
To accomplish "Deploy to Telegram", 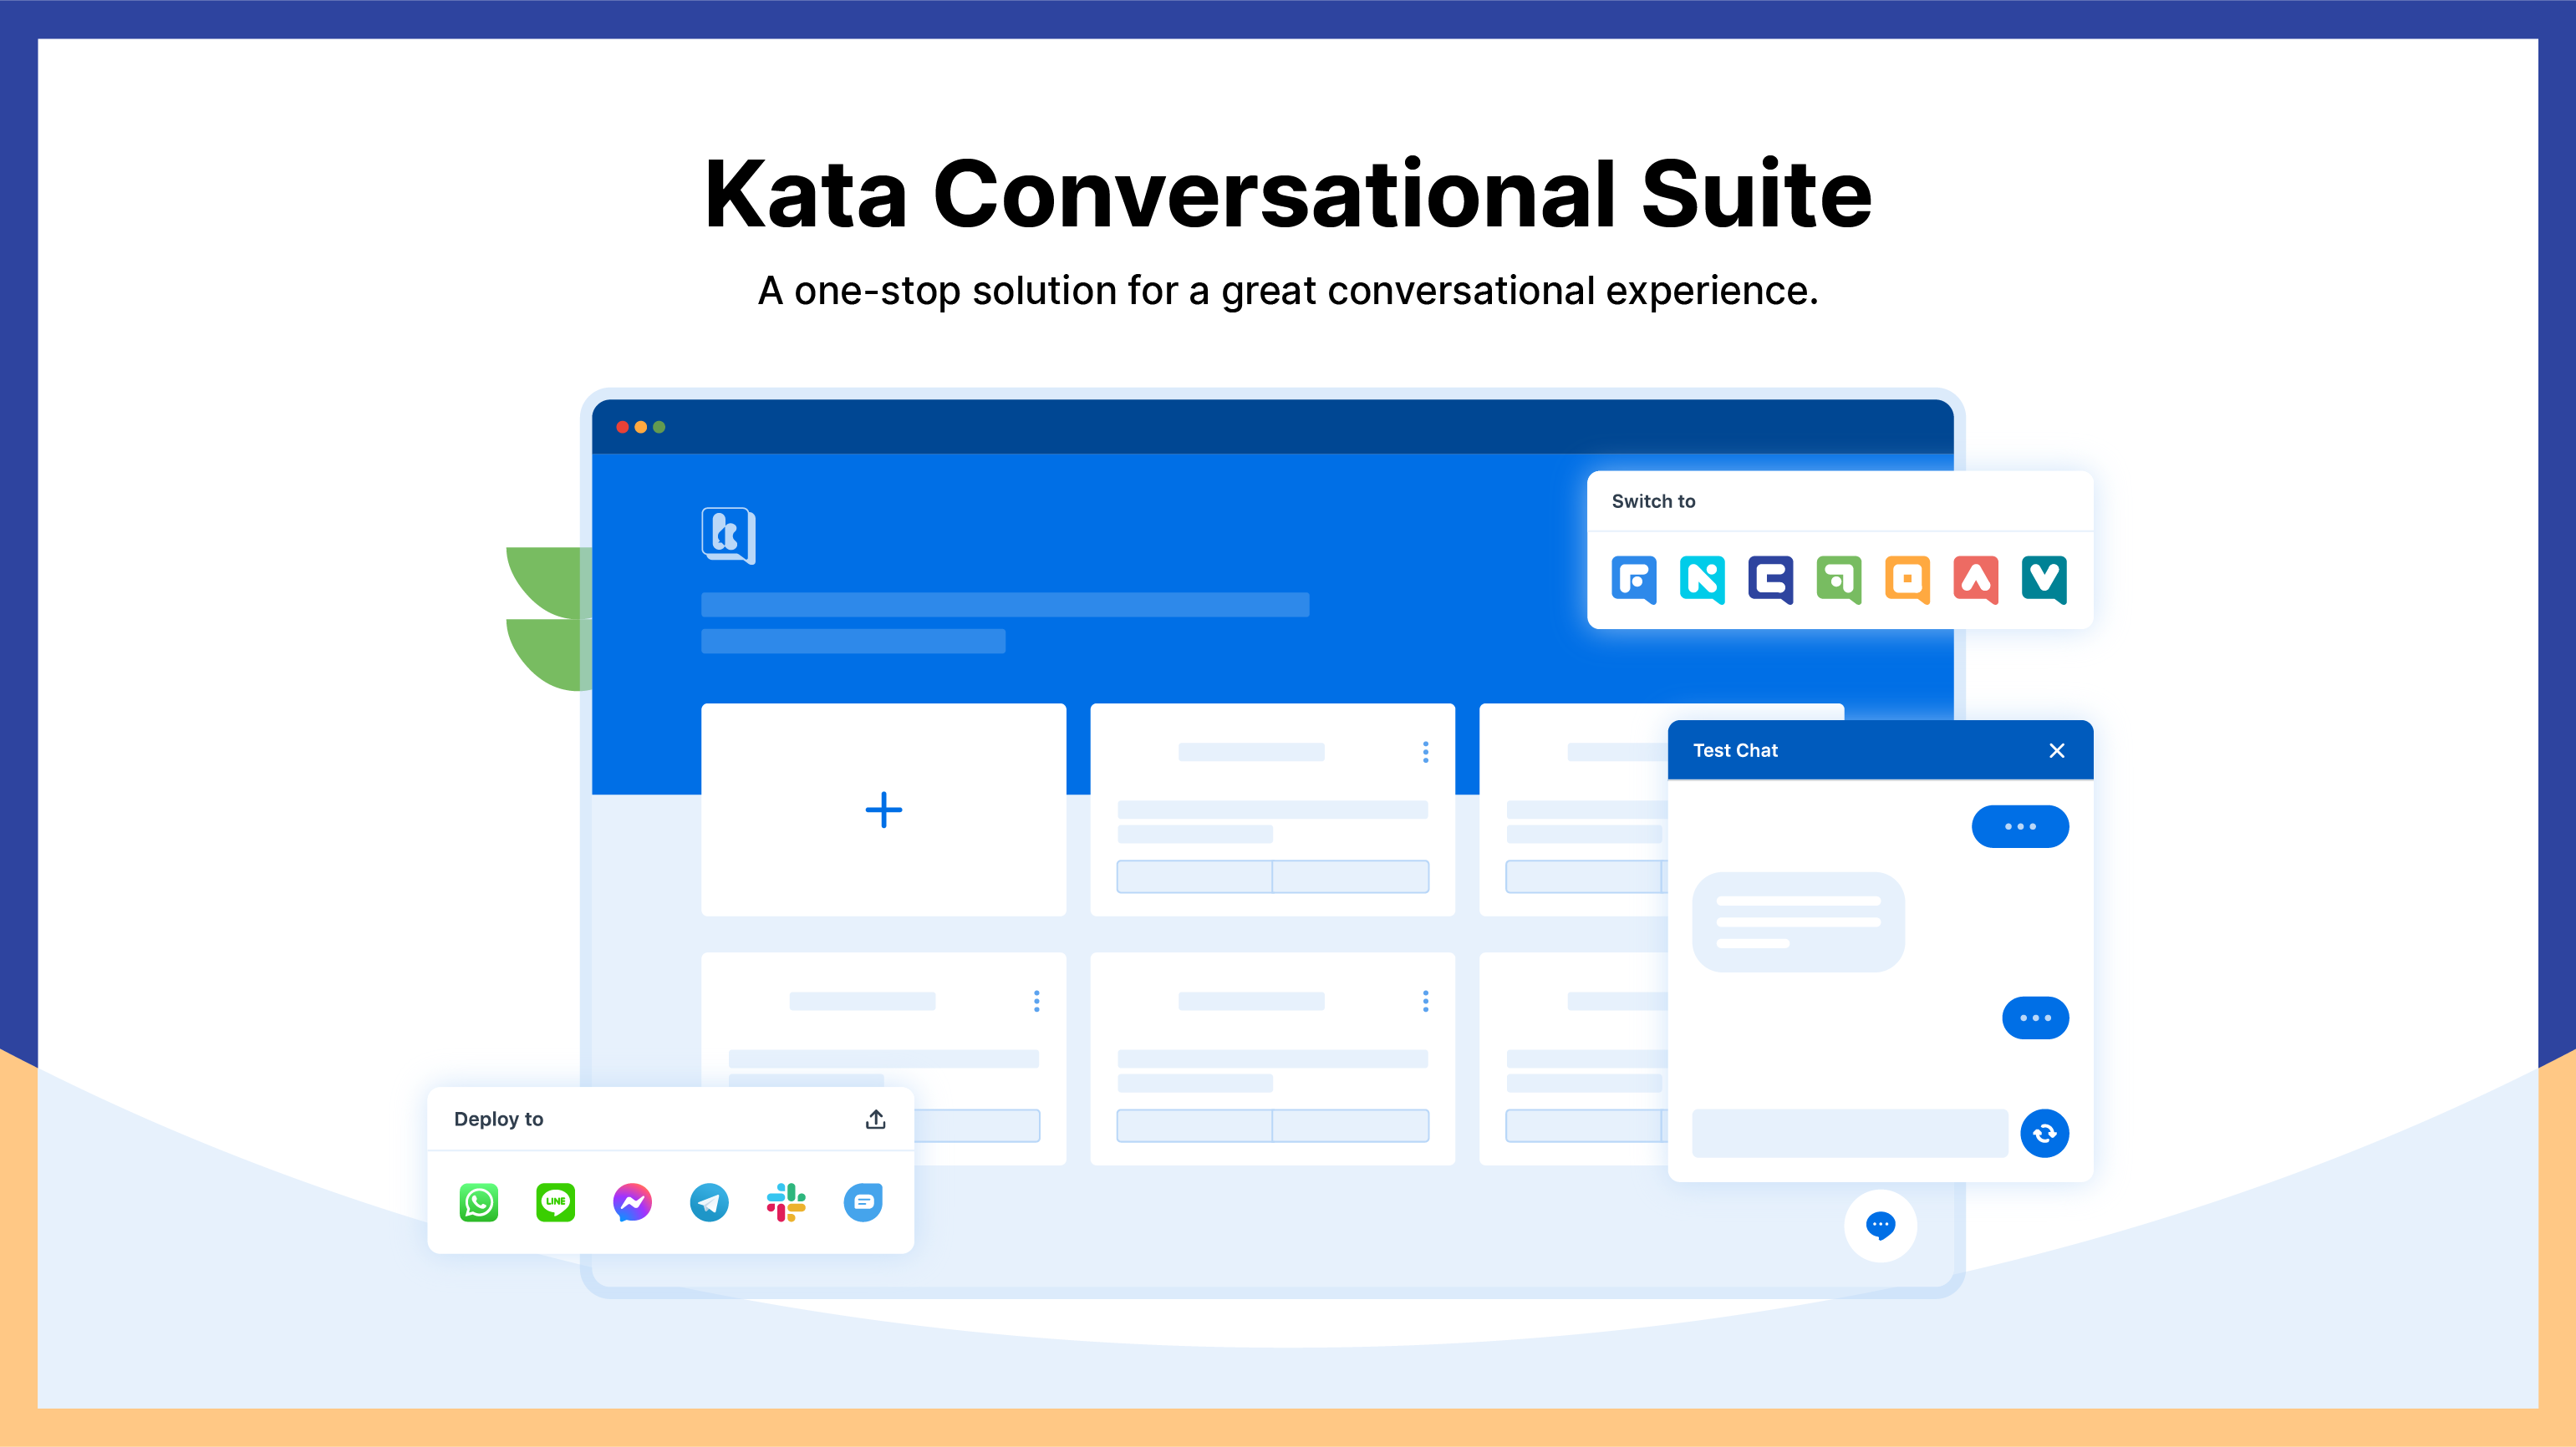I will [709, 1202].
